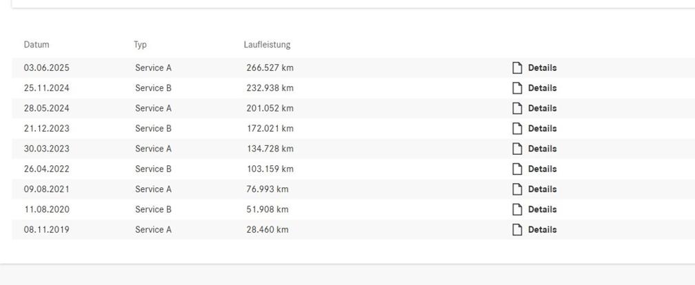Viewport: 695px width, 285px height.
Task: Click document icon for 09.08.2021 service
Action: (x=517, y=189)
